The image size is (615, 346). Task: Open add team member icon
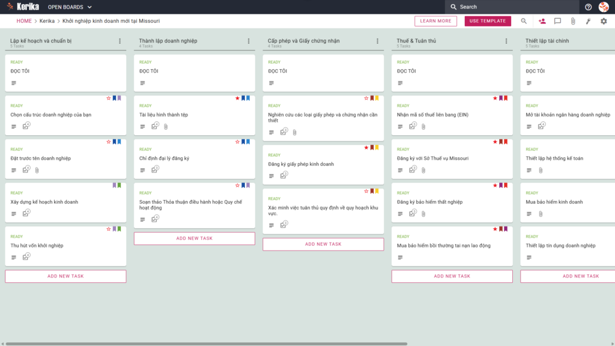[542, 21]
